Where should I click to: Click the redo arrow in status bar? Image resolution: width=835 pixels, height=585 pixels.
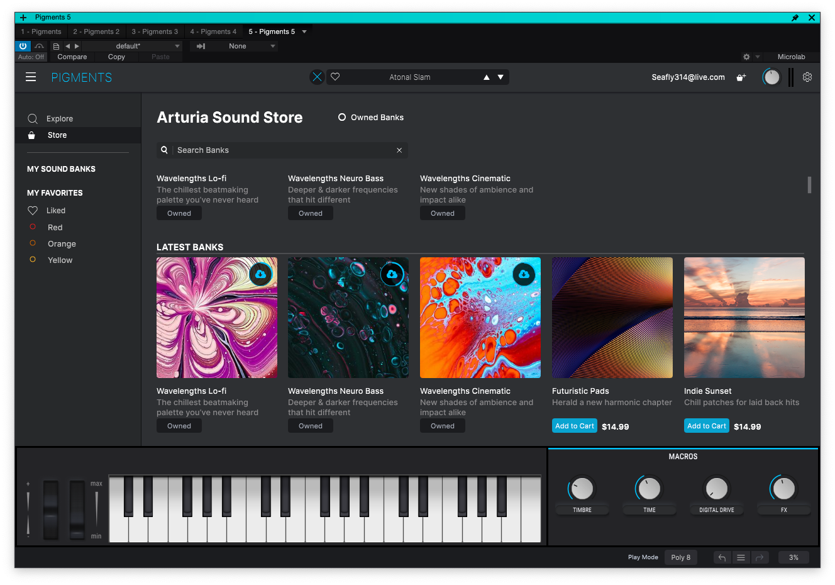[760, 557]
